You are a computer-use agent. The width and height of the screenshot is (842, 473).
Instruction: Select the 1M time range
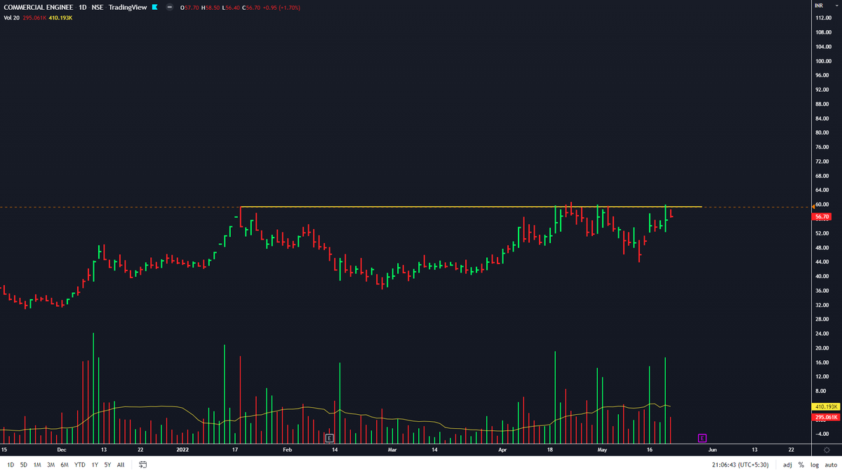point(37,464)
